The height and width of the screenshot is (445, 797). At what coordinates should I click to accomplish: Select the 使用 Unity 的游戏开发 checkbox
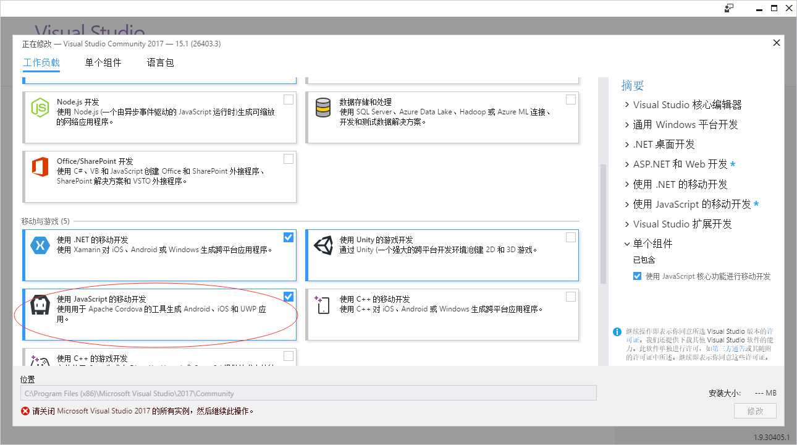click(571, 237)
